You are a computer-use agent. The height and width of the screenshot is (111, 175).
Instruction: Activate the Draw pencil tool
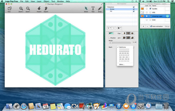coord(100,8)
